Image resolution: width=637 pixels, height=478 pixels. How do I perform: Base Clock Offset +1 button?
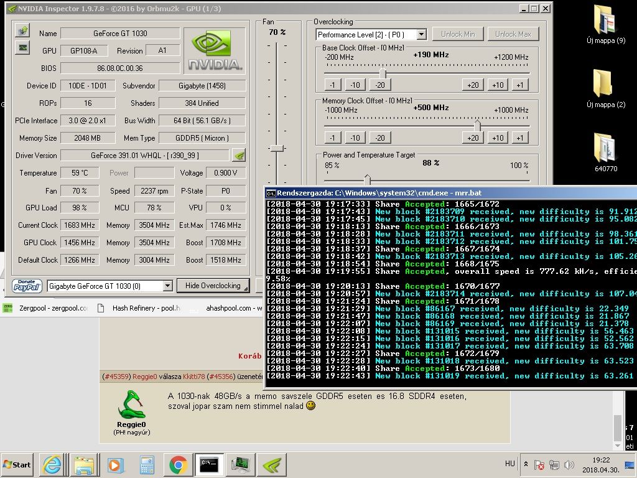pyautogui.click(x=520, y=85)
